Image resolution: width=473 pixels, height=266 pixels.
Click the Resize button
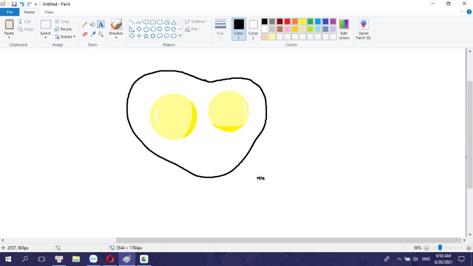tap(63, 29)
